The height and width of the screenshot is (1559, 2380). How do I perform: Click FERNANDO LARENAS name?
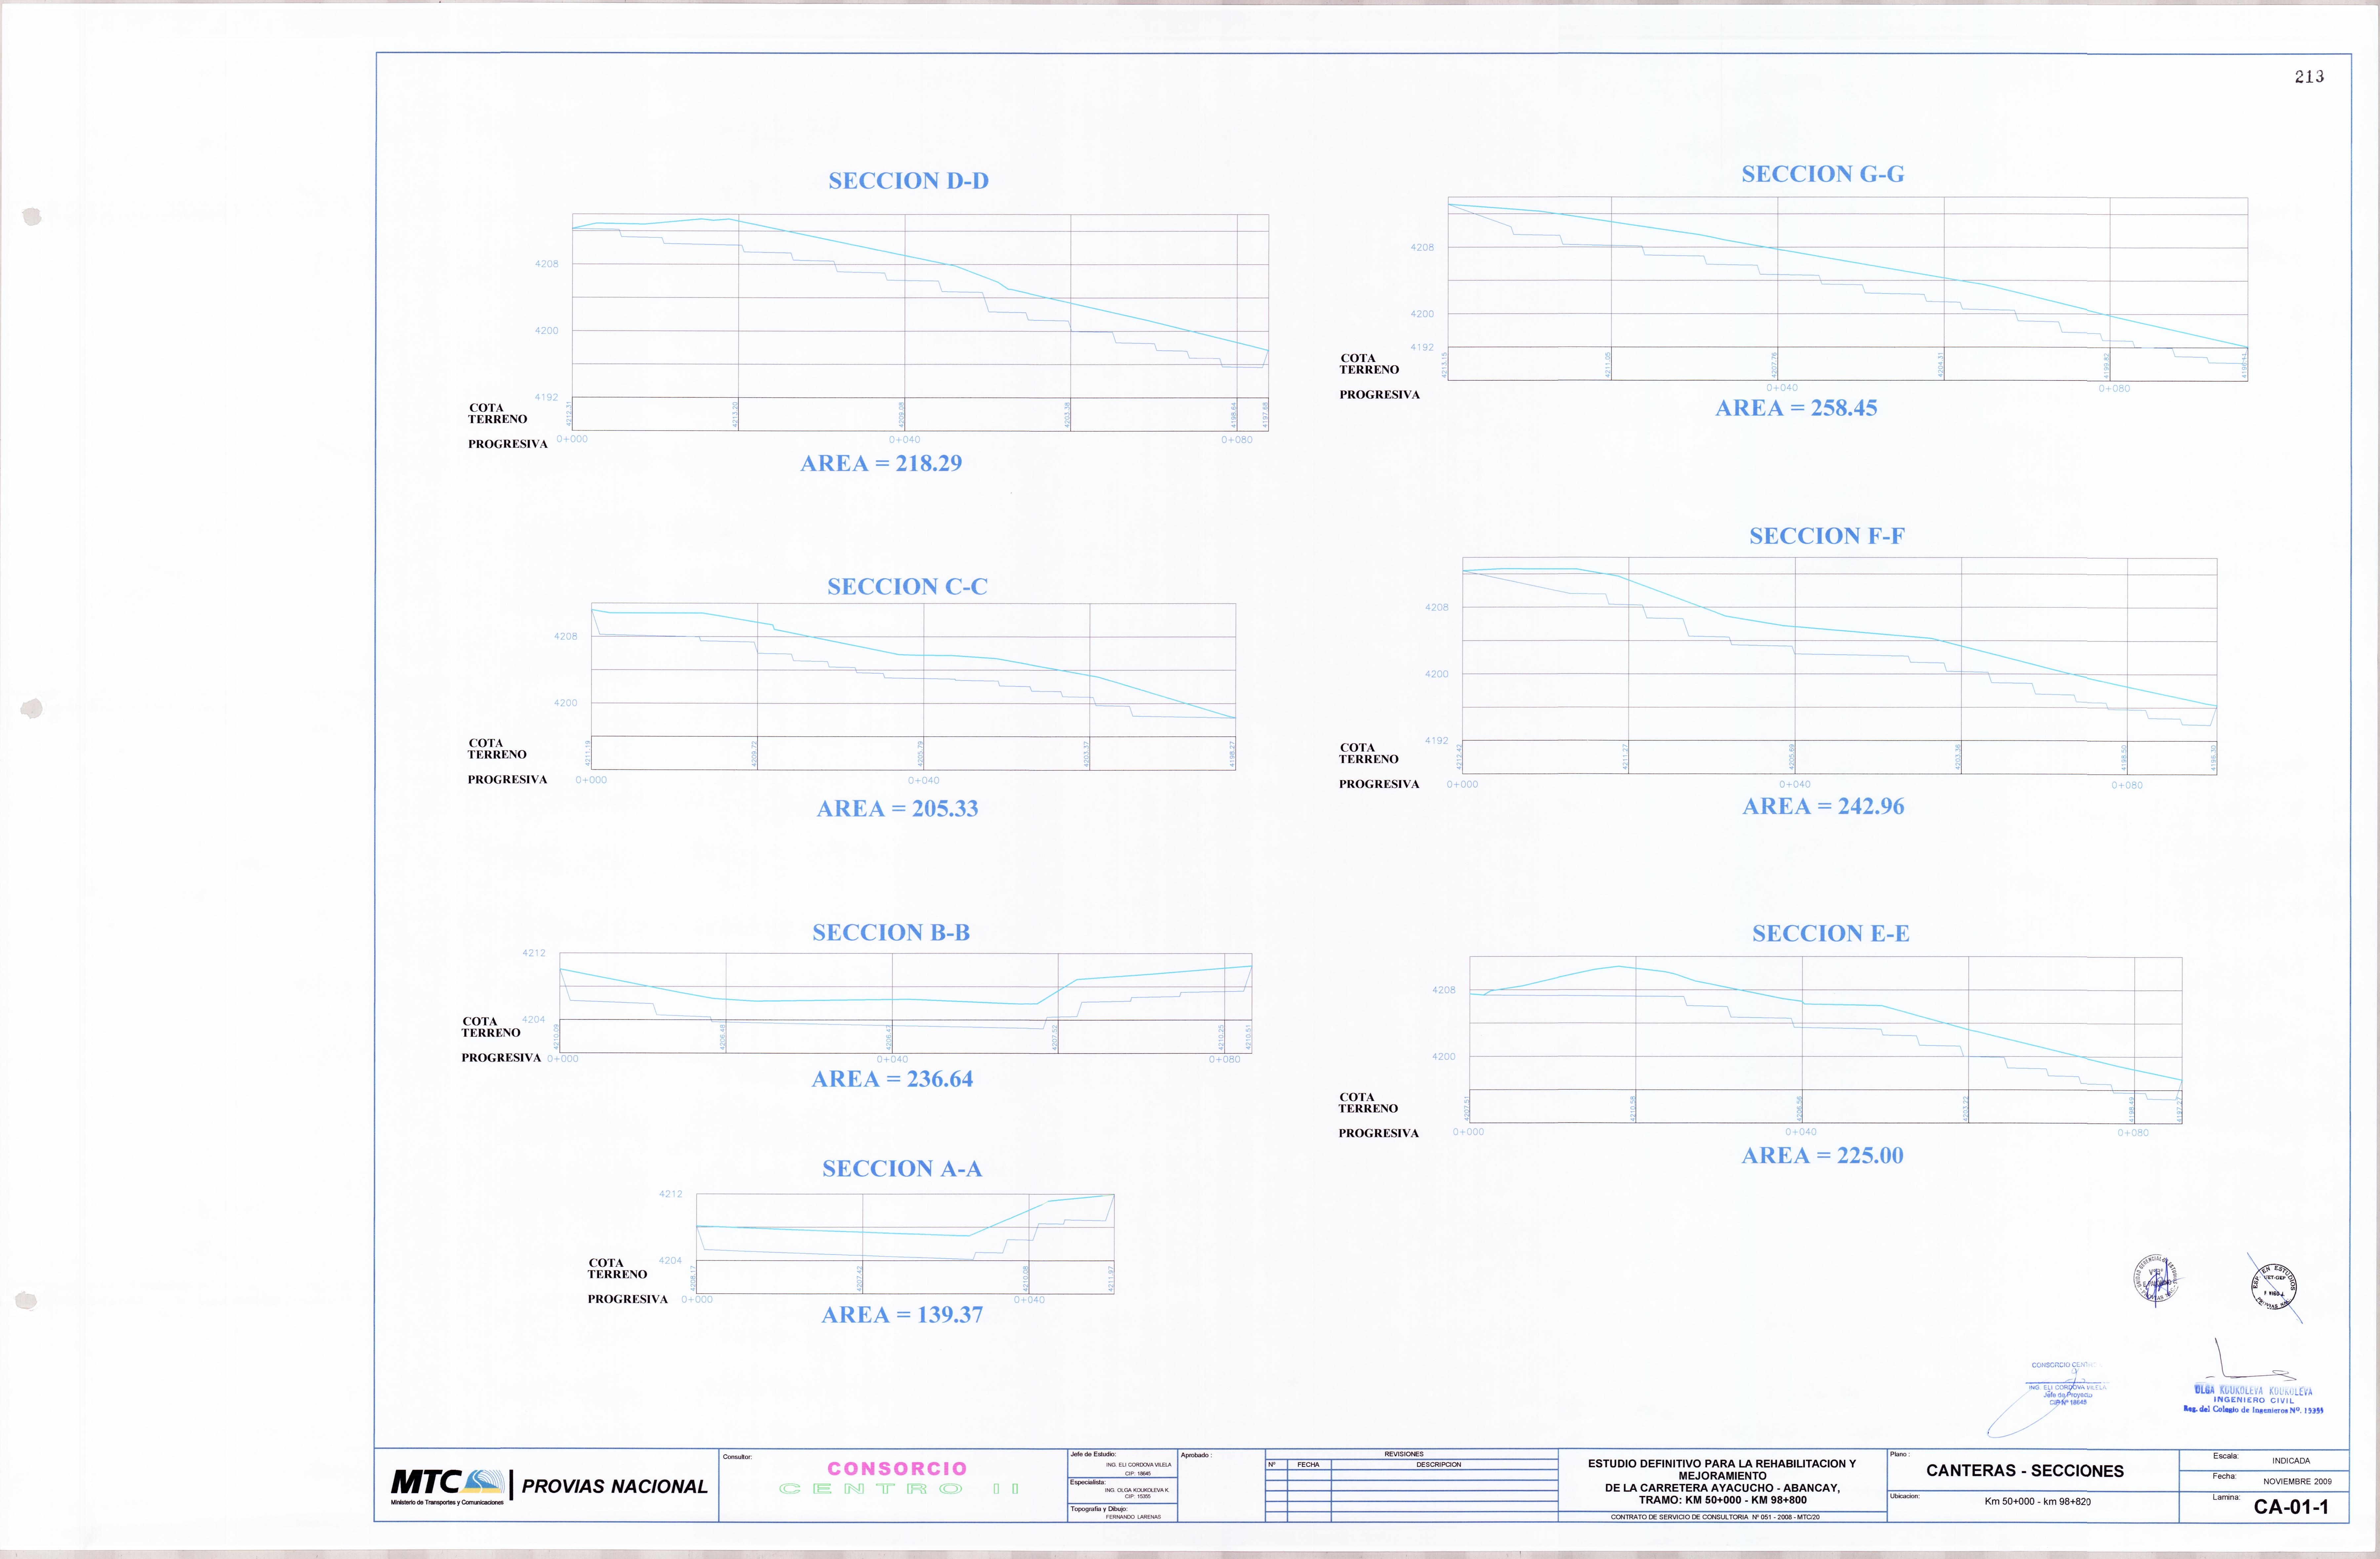click(1133, 1517)
